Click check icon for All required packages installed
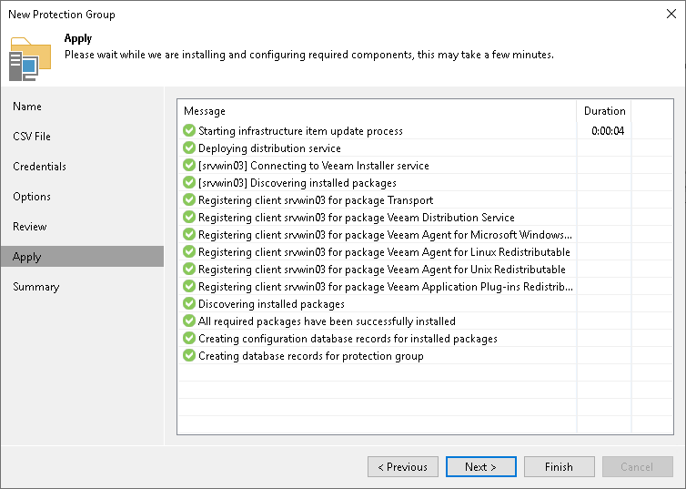The image size is (686, 489). (x=189, y=321)
